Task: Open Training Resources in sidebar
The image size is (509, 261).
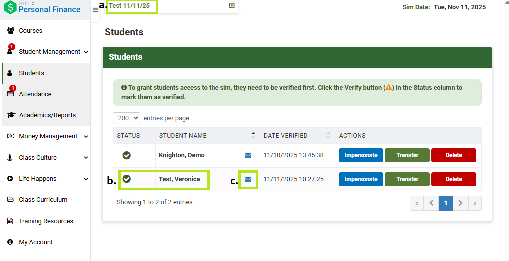Action: pyautogui.click(x=46, y=221)
